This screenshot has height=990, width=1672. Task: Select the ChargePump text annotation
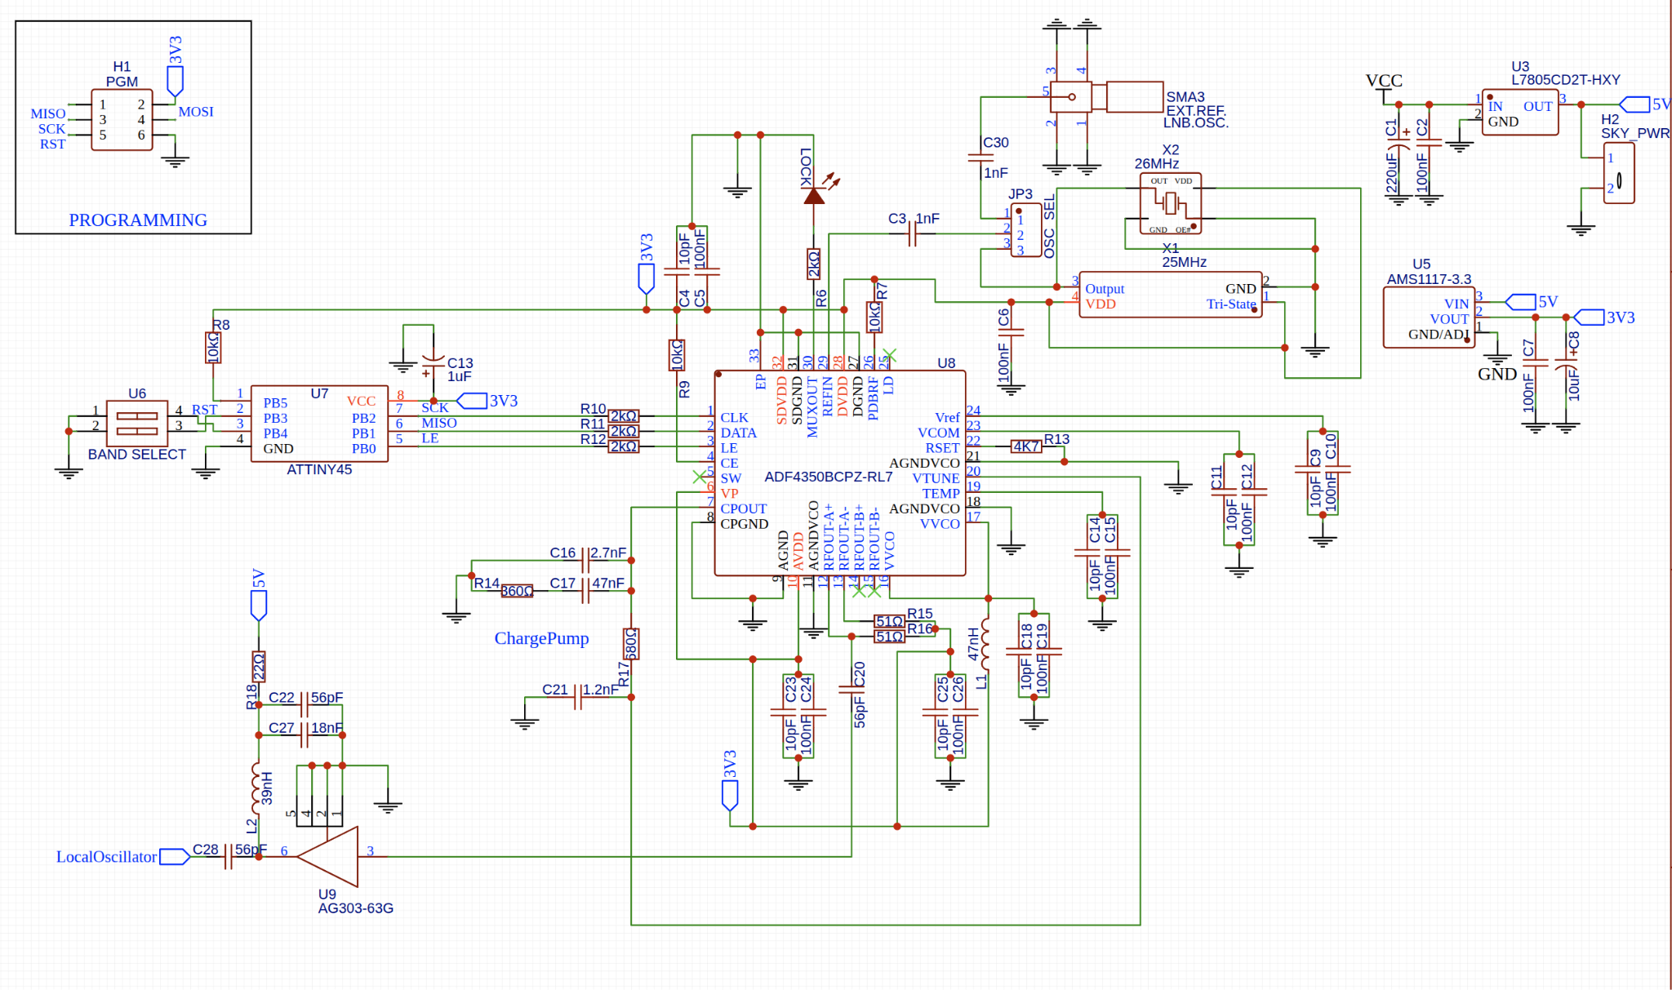(x=541, y=638)
